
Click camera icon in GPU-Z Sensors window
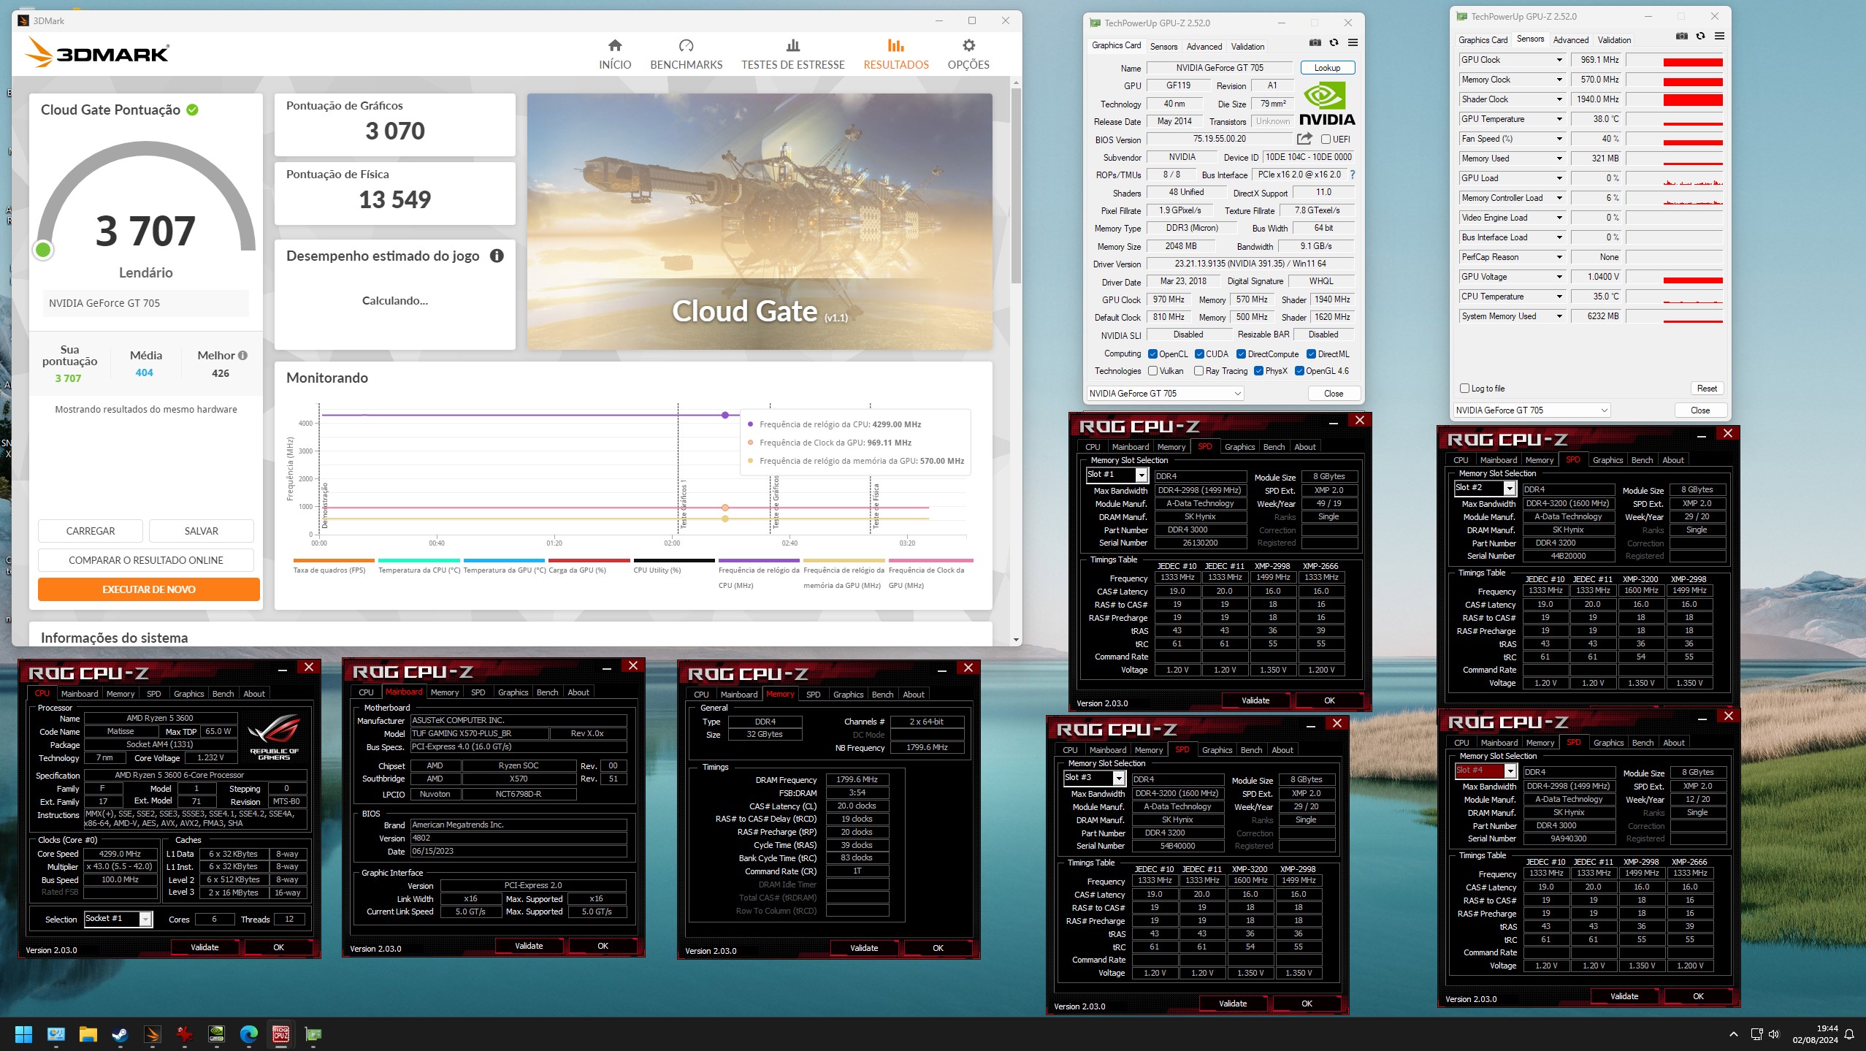tap(1681, 36)
